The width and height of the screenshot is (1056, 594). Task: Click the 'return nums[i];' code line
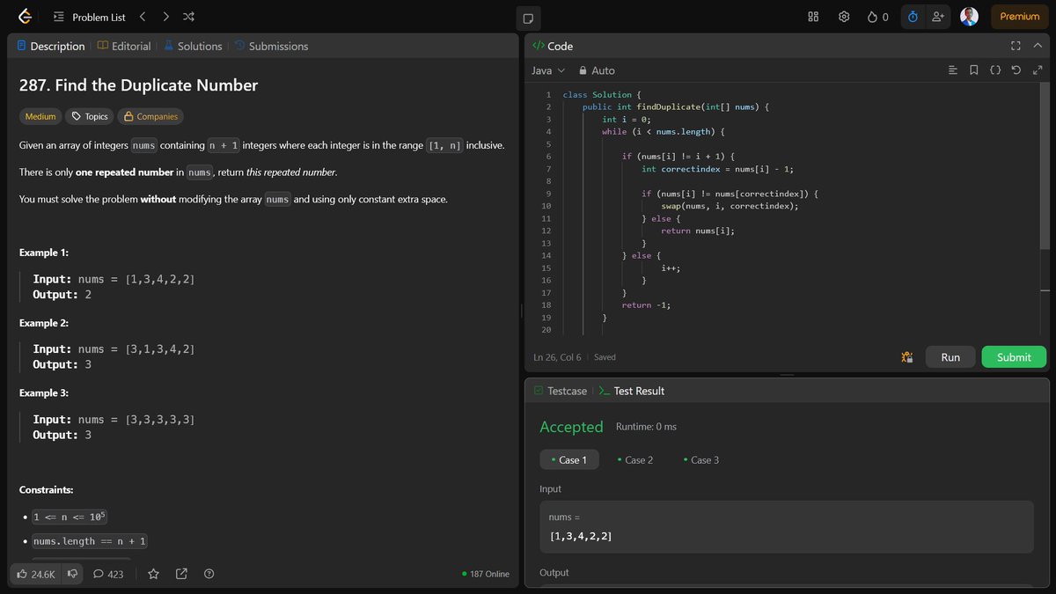pos(697,231)
